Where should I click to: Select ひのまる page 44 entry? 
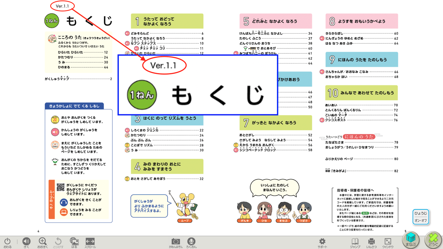tap(83, 67)
